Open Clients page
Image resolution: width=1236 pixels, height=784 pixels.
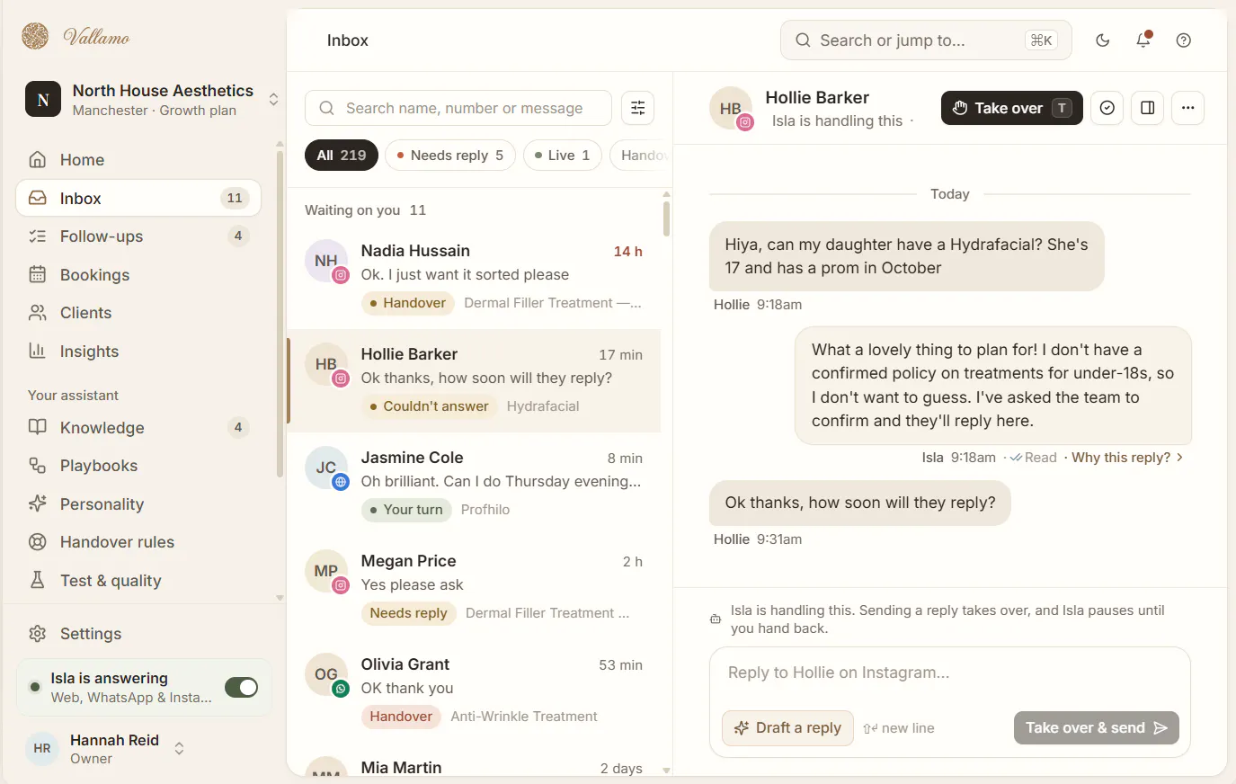pyautogui.click(x=138, y=313)
